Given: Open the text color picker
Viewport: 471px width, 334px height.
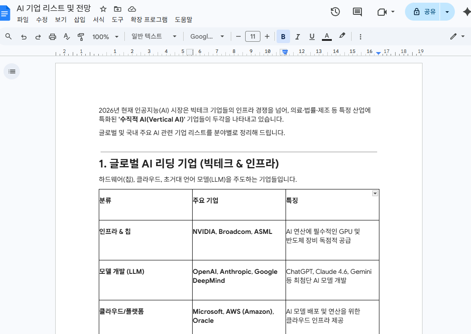Looking at the screenshot, I should 326,37.
